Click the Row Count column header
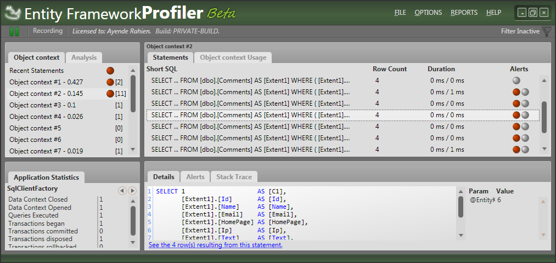 [390, 69]
